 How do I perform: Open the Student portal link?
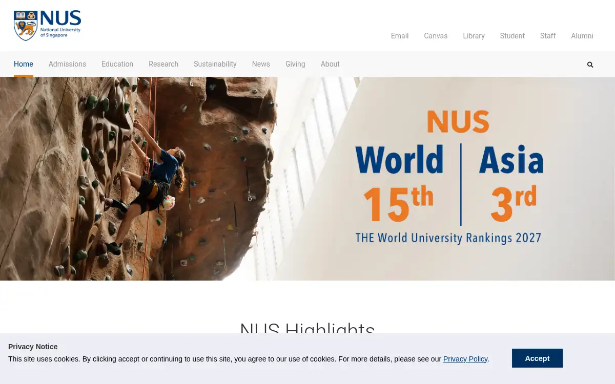(512, 36)
